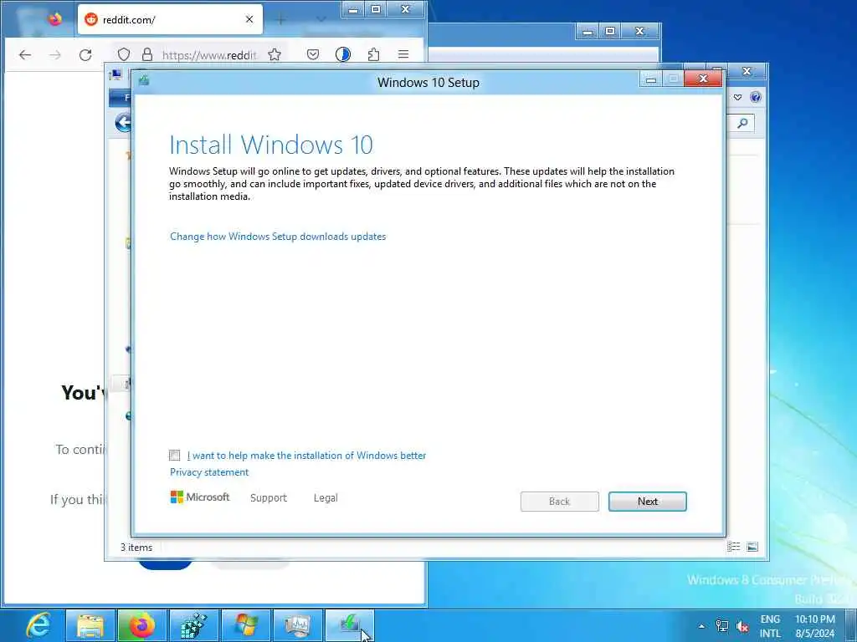The image size is (857, 642).
Task: Open a new Firefox tab
Action: (x=281, y=20)
